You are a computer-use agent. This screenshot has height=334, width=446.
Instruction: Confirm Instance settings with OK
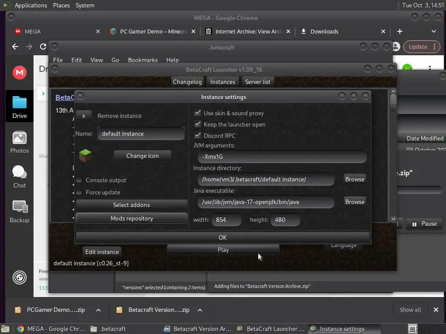point(223,237)
